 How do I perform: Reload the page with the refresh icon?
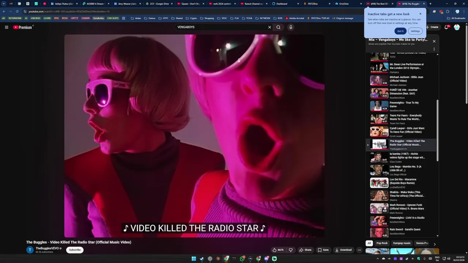[17, 11]
